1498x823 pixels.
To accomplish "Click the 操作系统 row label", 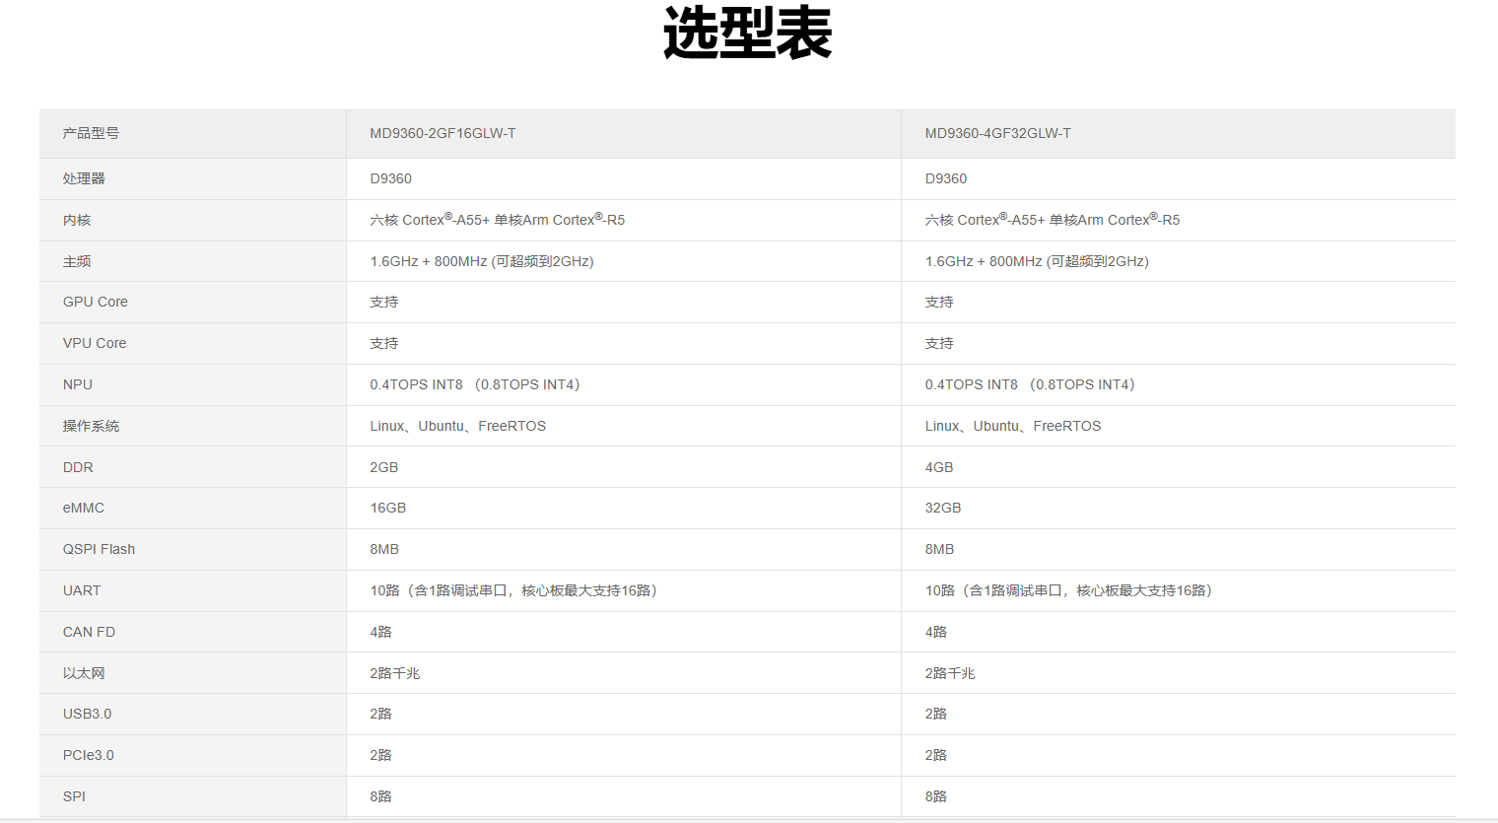I will coord(91,426).
